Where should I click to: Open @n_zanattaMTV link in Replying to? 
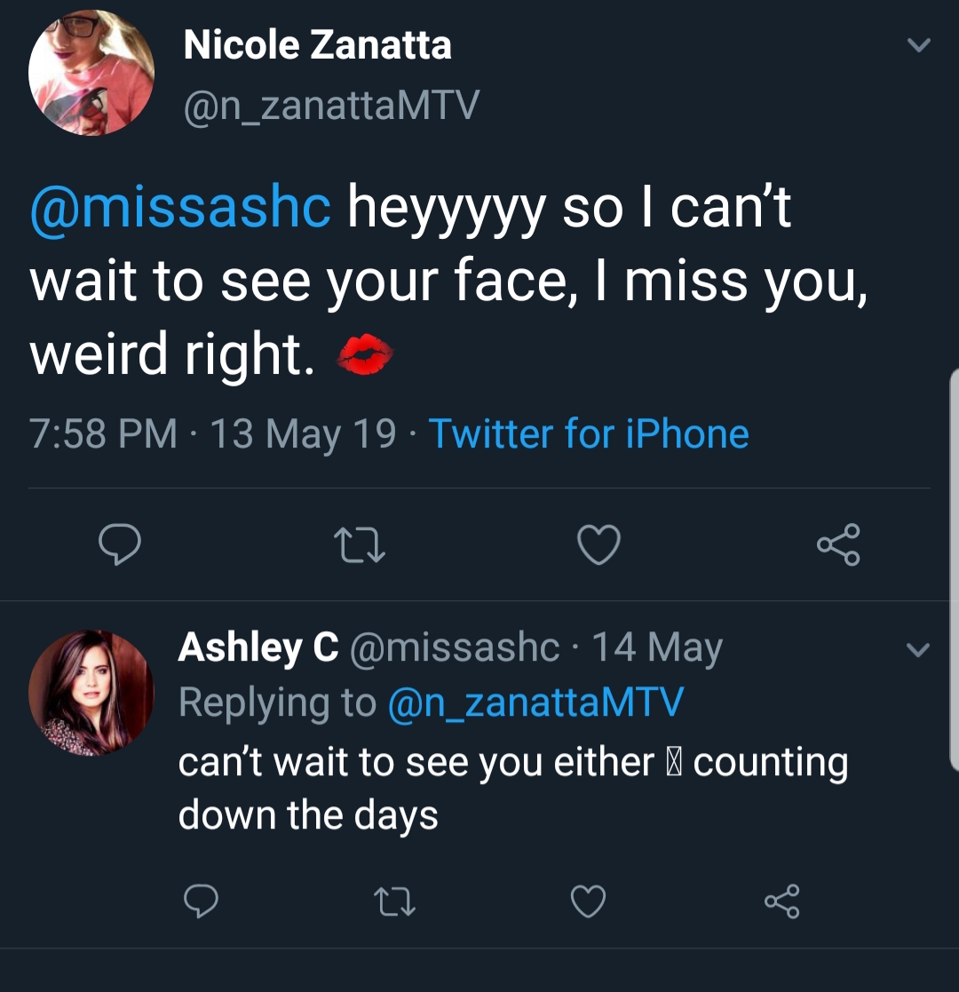[535, 702]
